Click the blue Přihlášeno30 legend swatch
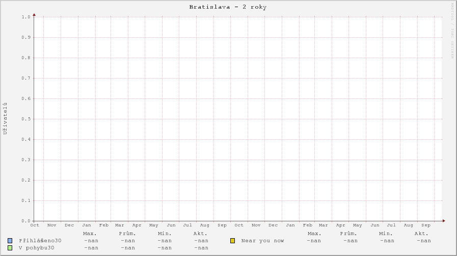Image resolution: width=457 pixels, height=256 pixels. click(10, 241)
